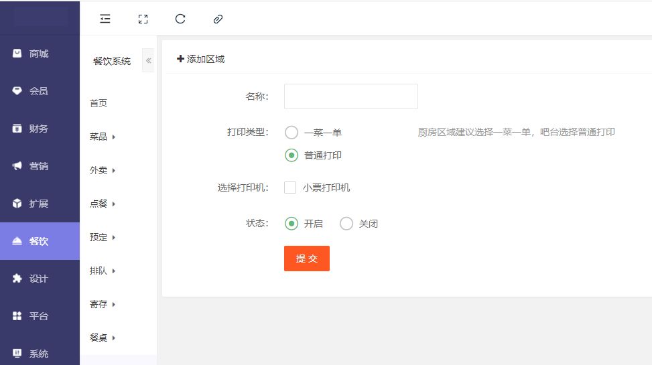This screenshot has height=365, width=652.
Task: Expand the 预定 submenu
Action: tap(103, 237)
